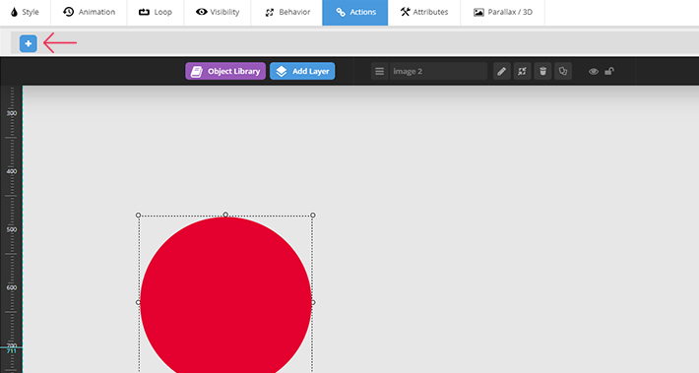Click the Add Layer button
Viewport: 699px width, 373px height.
pyautogui.click(x=302, y=71)
